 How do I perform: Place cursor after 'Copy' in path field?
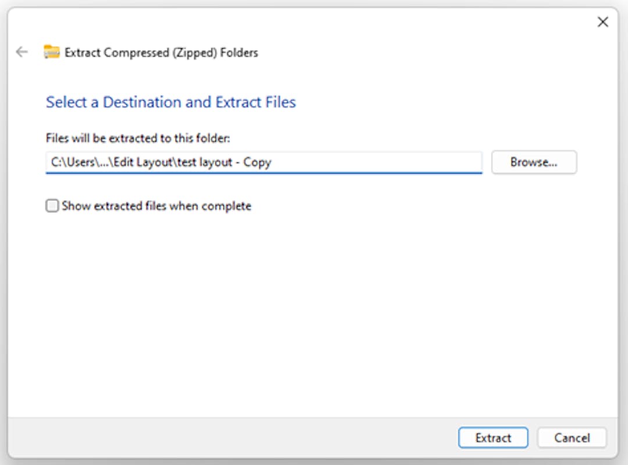click(x=273, y=162)
